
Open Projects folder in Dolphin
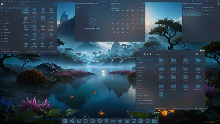186,78
